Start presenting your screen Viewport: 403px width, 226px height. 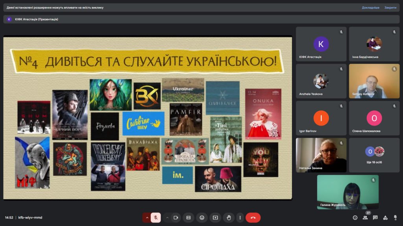click(x=215, y=217)
